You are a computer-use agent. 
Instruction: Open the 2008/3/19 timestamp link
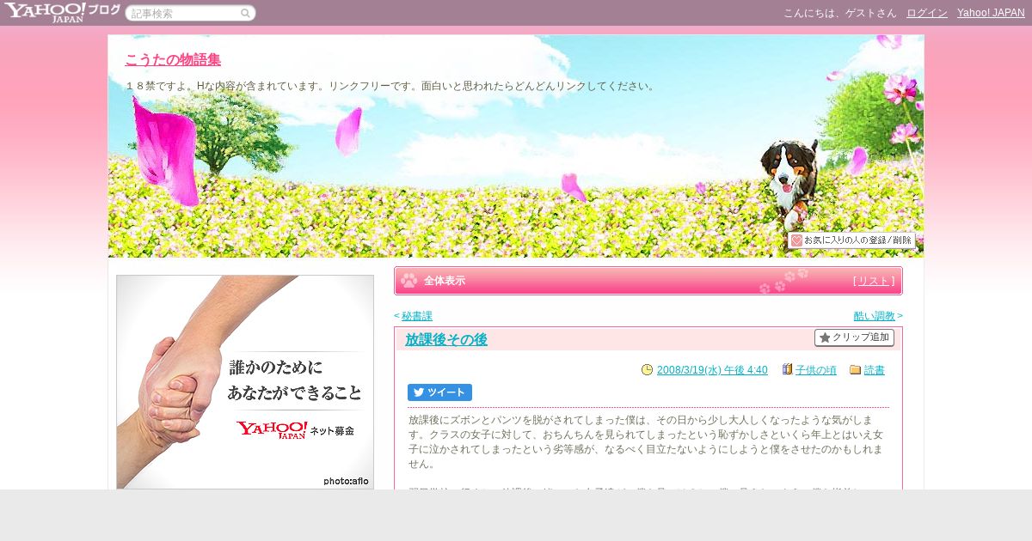tap(712, 370)
